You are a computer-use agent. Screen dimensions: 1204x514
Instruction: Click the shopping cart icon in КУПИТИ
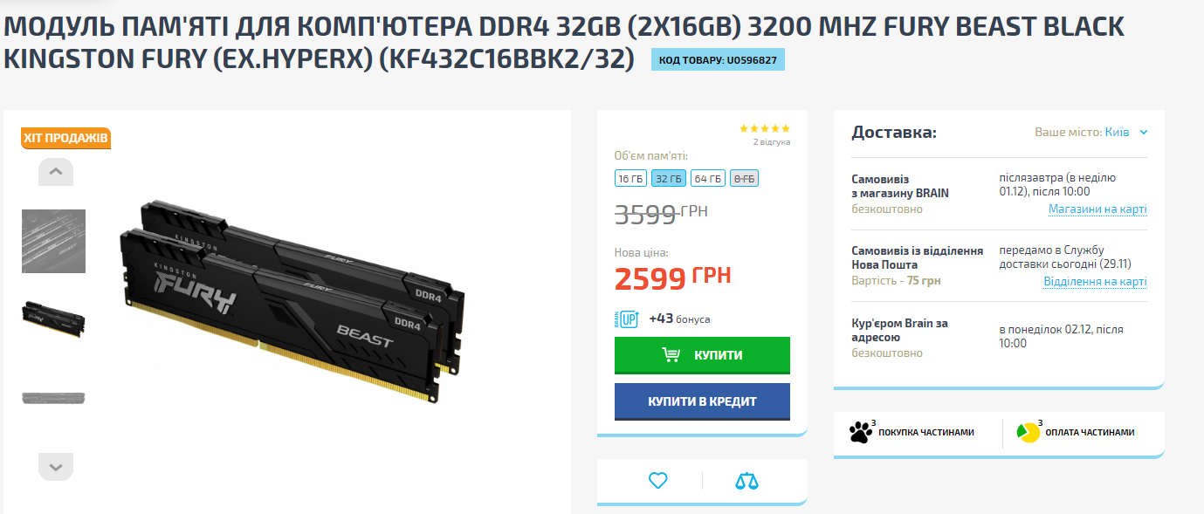[671, 355]
